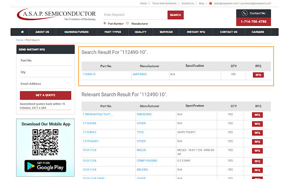Click RFQ button for the Tyco row

tap(257, 133)
